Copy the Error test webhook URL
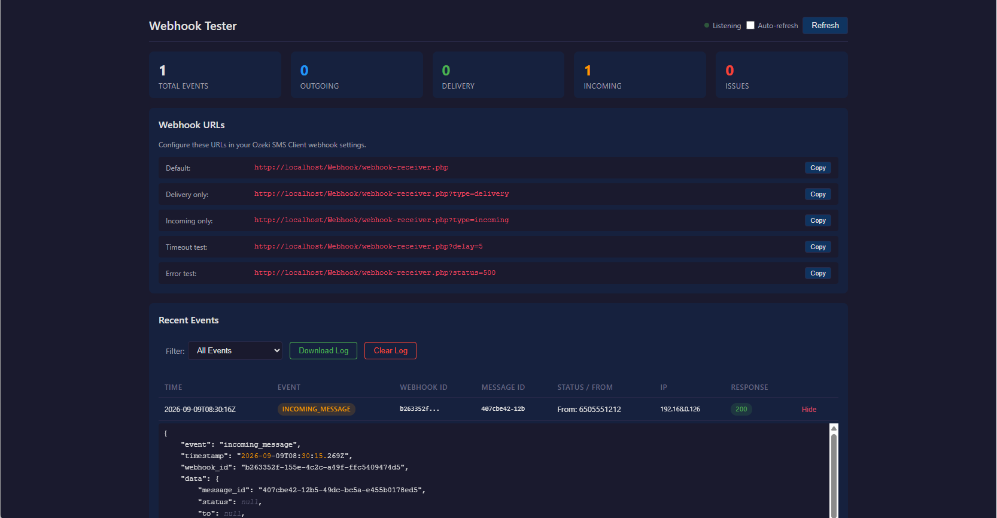 click(817, 273)
